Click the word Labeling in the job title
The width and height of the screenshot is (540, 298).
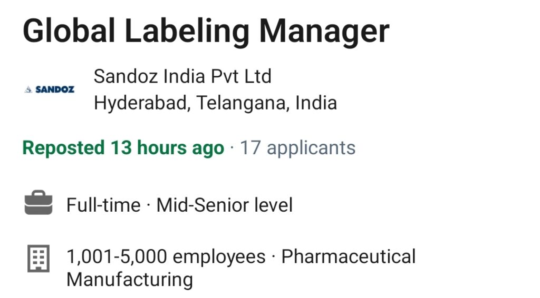(x=186, y=32)
